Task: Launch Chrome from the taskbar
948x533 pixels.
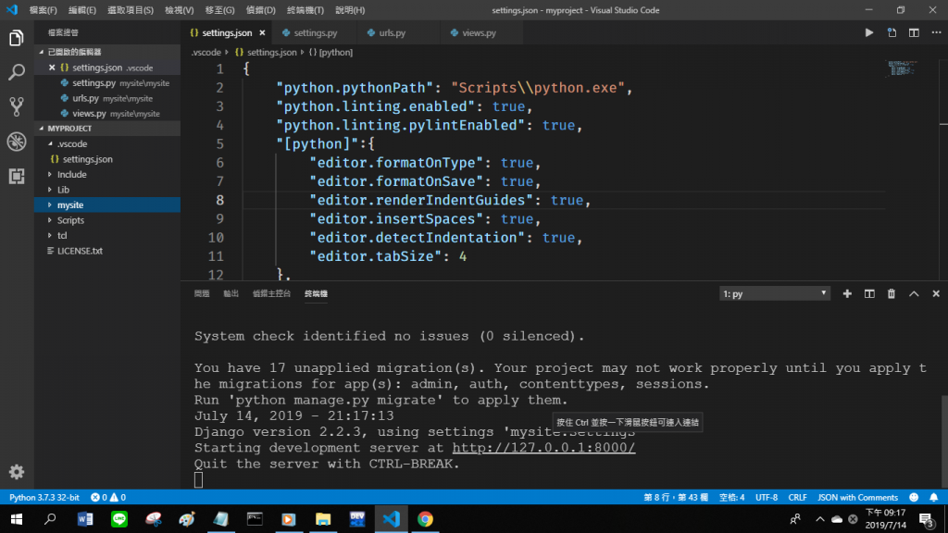Action: 425,519
